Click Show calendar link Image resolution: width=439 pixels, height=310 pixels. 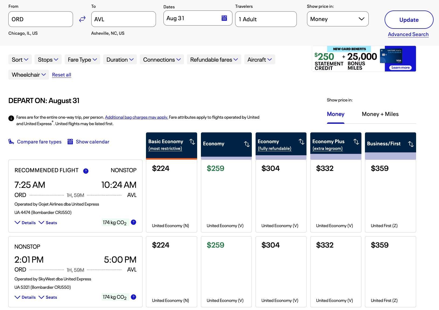92,142
